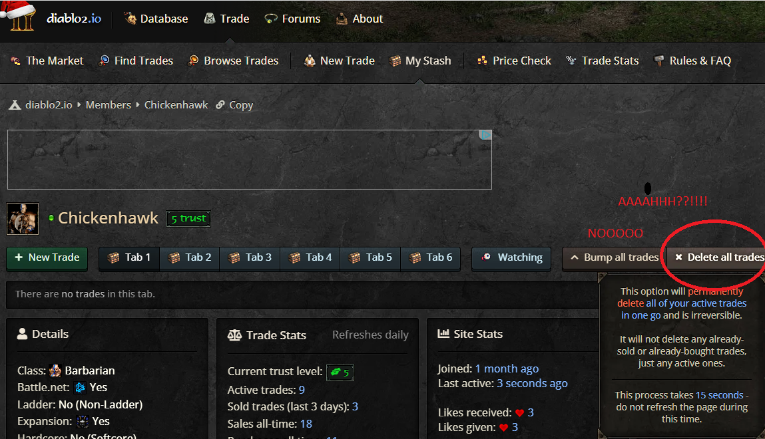Open the Watching list
765x439 pixels.
point(511,257)
